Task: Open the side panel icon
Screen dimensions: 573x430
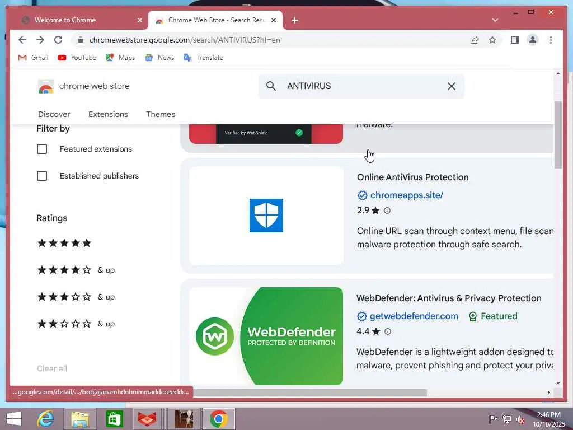Action: 515,40
